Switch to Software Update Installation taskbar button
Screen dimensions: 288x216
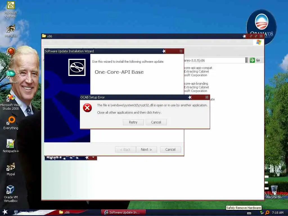[x=123, y=212]
